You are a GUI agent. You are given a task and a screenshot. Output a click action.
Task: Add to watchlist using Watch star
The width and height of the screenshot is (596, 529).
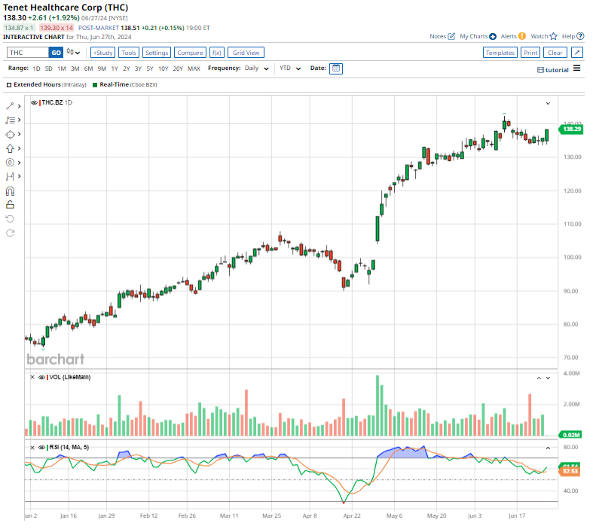(x=552, y=36)
